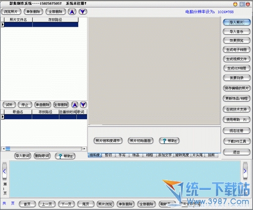Click the 导入音乐 button

pyautogui.click(x=236, y=31)
